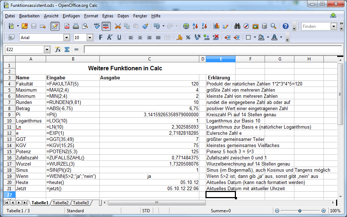Toggle Bold formatting (F)
This screenshot has height=217, width=347.
[x=101, y=37]
